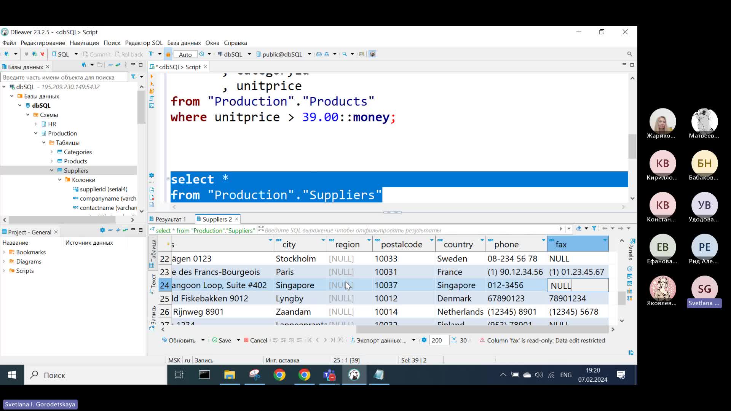Viewport: 731px width, 411px height.
Task: Click the fax column header
Action: [578, 244]
